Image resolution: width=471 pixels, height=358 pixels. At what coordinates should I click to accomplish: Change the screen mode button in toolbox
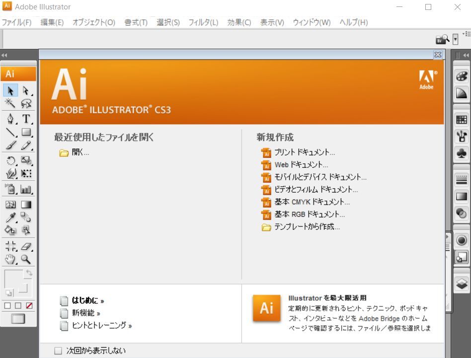(x=18, y=319)
